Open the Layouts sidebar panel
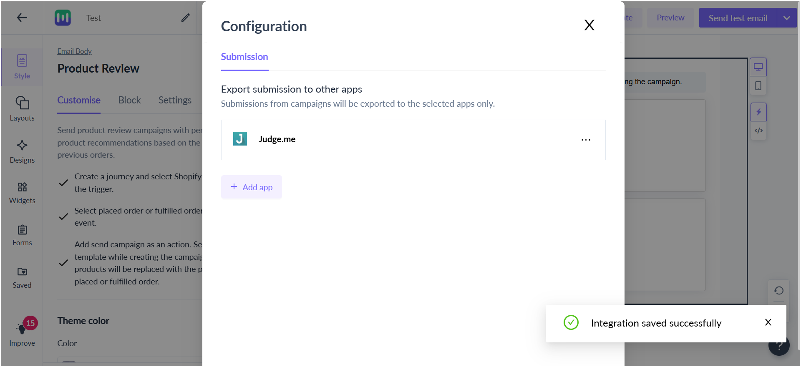The height and width of the screenshot is (367, 801). click(22, 108)
